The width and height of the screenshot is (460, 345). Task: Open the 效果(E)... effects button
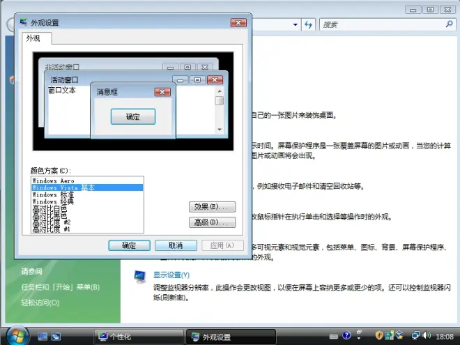pyautogui.click(x=212, y=207)
